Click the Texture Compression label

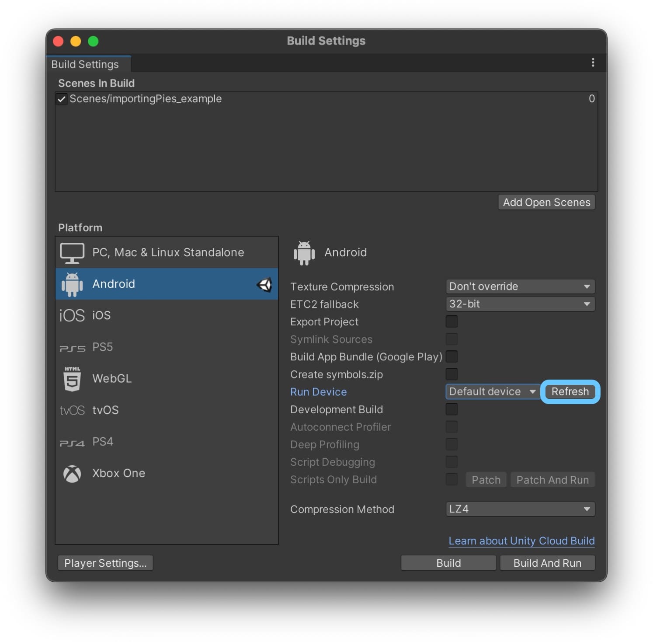click(x=342, y=287)
